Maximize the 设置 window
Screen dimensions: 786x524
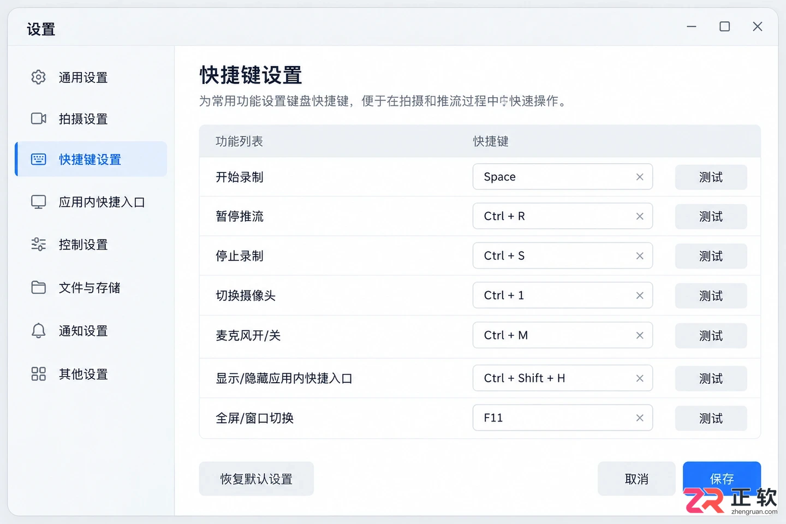click(725, 26)
